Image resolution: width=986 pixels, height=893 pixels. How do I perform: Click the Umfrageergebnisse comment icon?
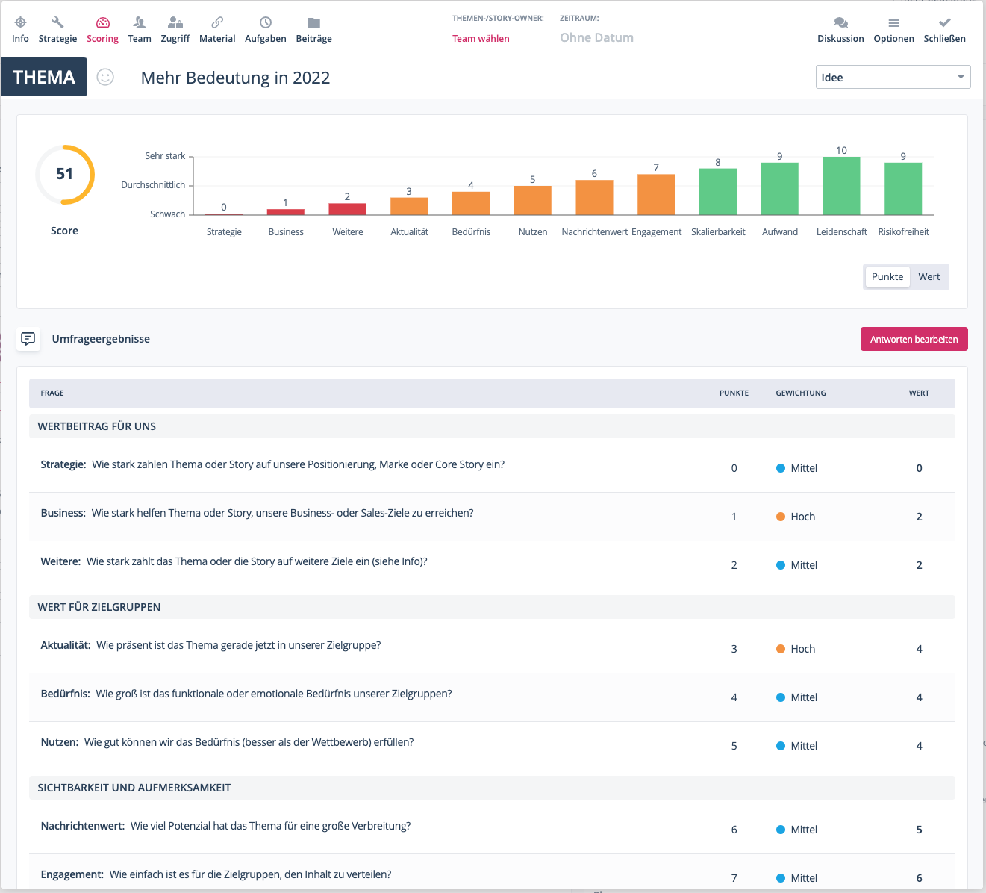click(x=28, y=339)
